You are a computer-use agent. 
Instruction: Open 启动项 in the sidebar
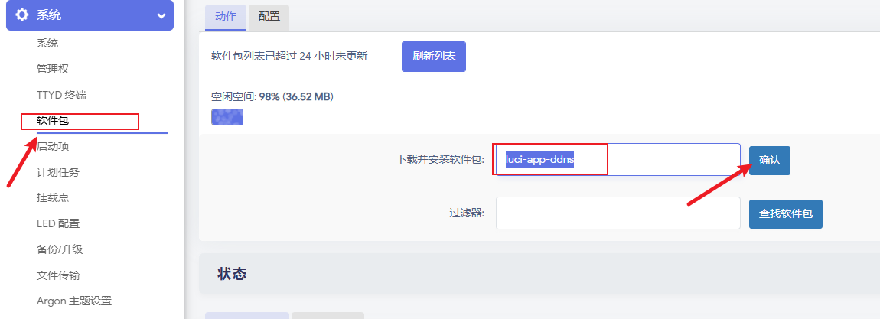[53, 146]
